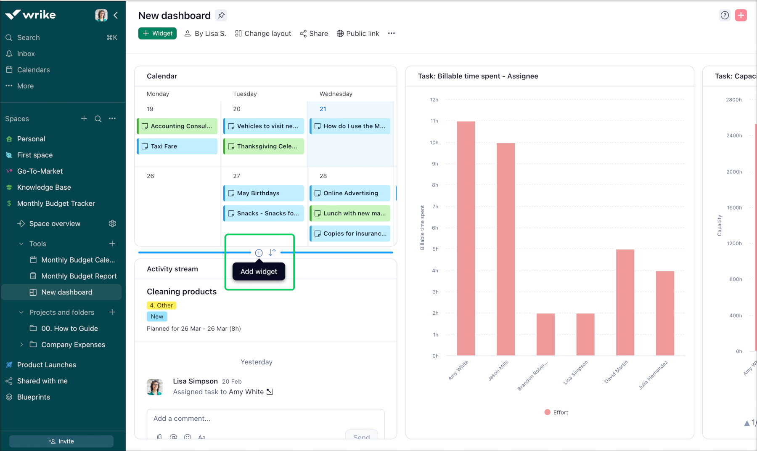
Task: Open the dashboard three-dot menu
Action: point(391,33)
